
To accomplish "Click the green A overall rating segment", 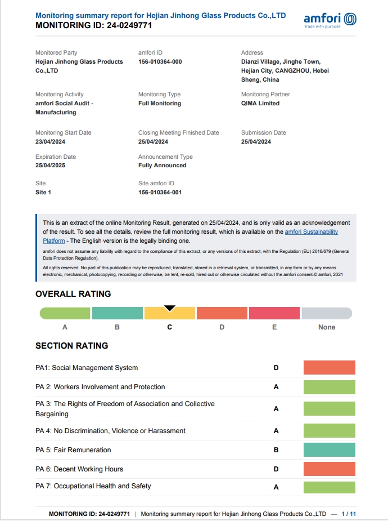I will 65,314.
